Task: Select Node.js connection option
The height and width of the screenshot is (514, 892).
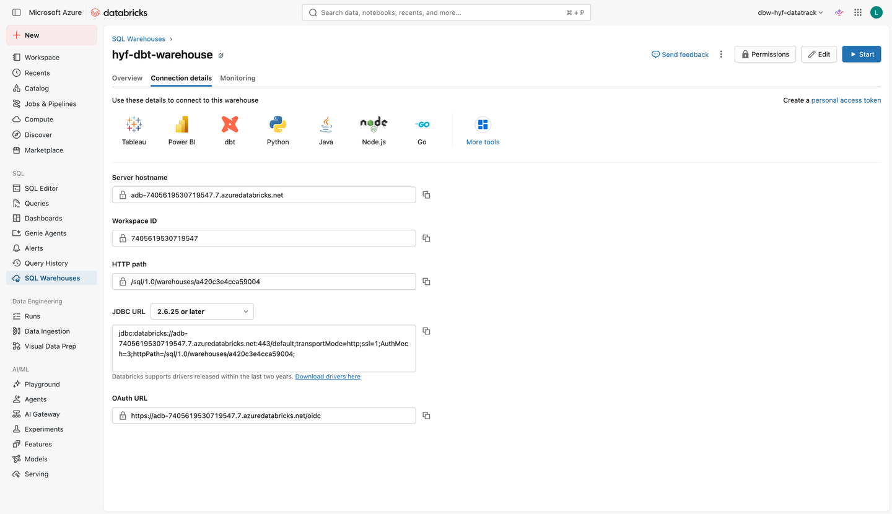Action: pyautogui.click(x=374, y=131)
